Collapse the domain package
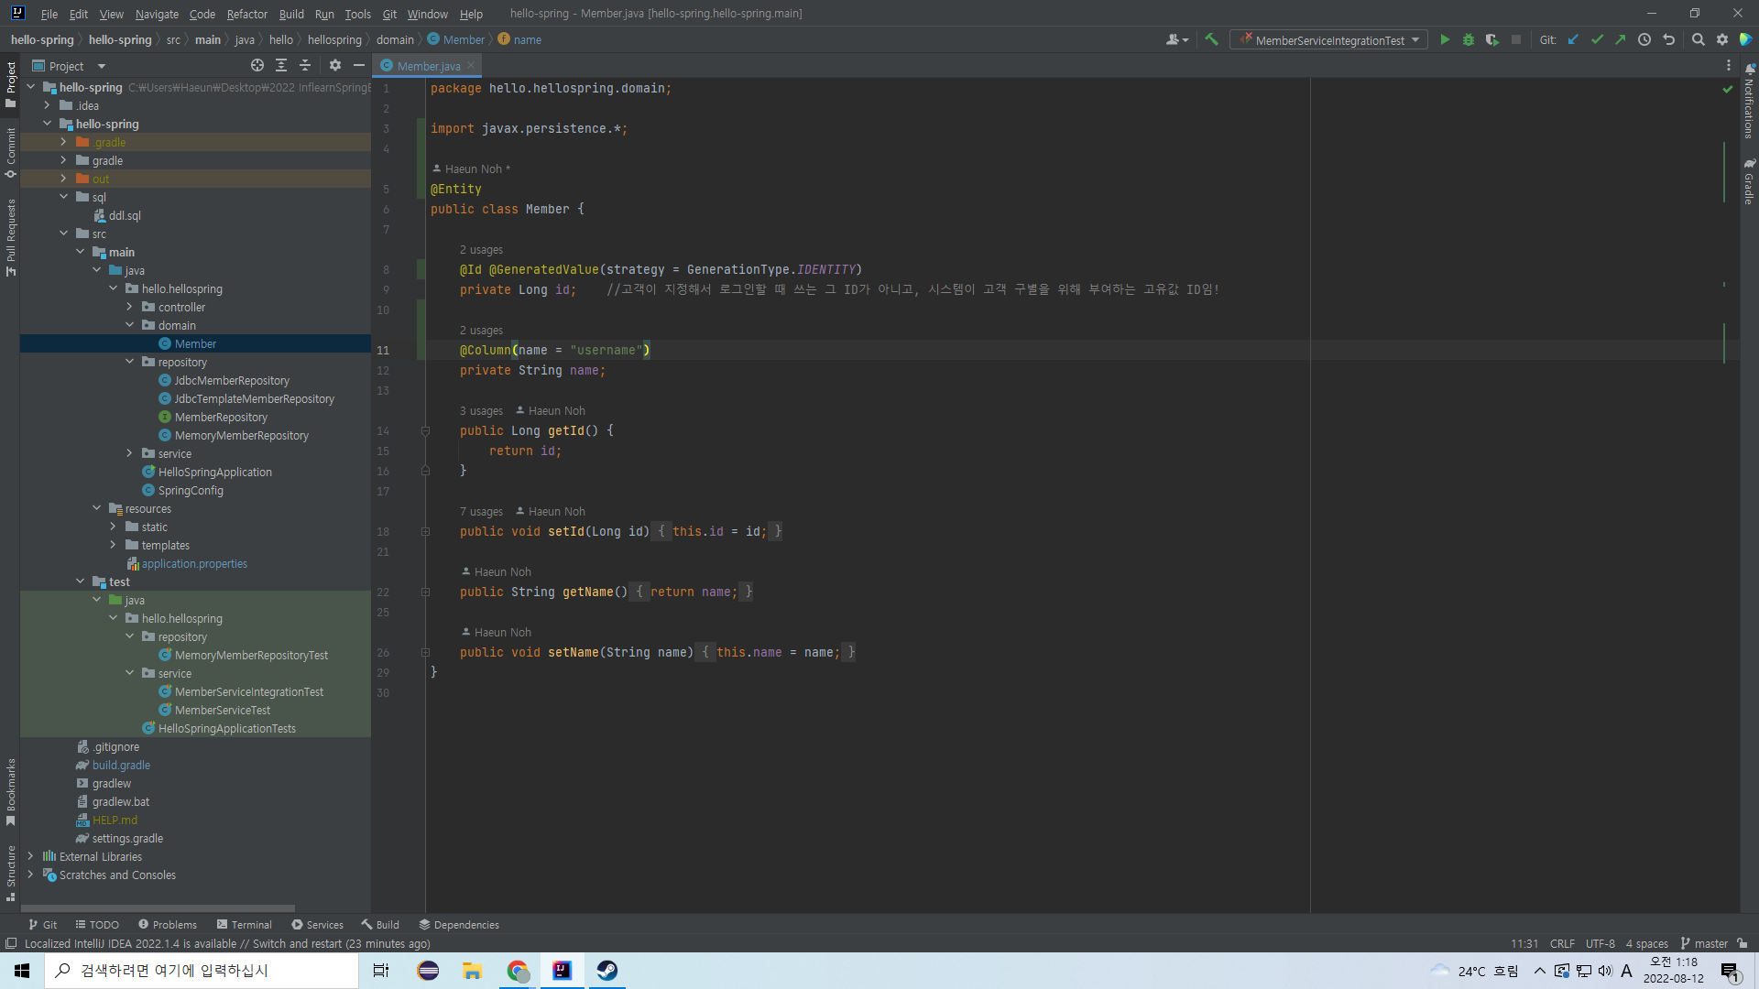This screenshot has width=1759, height=989. coord(129,325)
